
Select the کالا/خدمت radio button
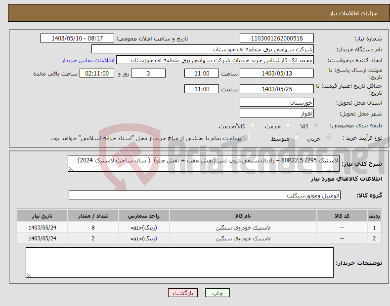click(253, 125)
